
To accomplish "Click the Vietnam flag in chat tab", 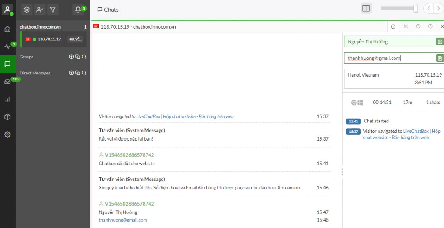I will (96, 26).
